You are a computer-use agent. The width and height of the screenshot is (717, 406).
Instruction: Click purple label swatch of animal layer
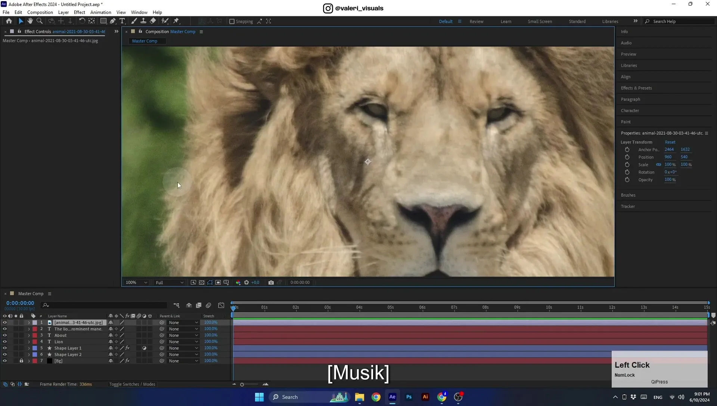35,323
